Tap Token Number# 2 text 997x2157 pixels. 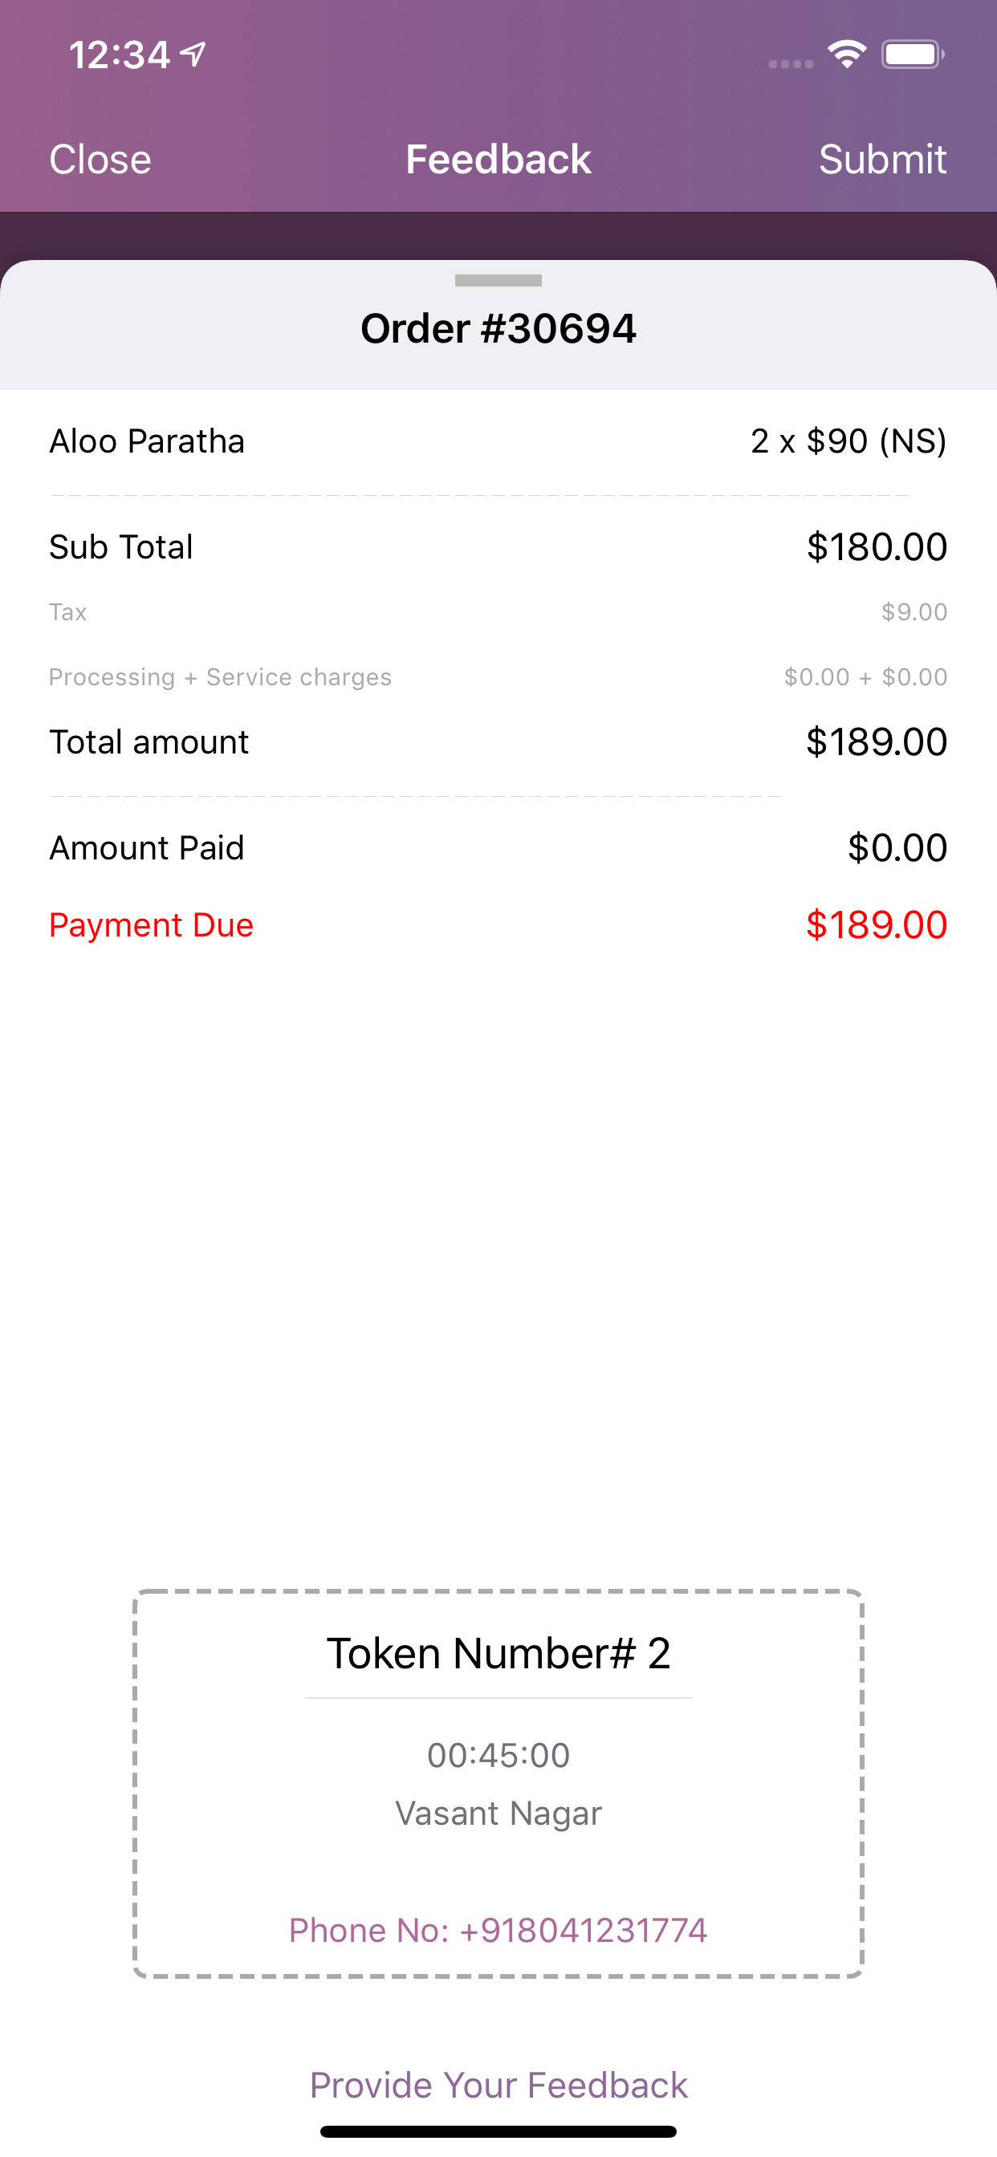click(498, 1654)
